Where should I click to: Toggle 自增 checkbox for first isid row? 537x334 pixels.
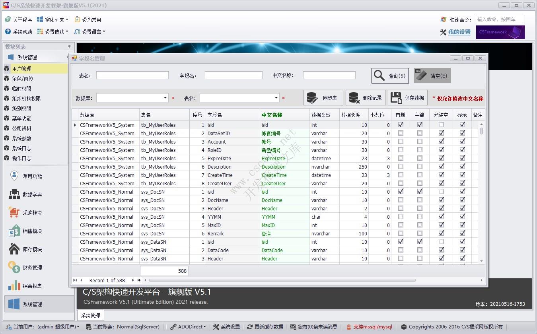pyautogui.click(x=401, y=125)
